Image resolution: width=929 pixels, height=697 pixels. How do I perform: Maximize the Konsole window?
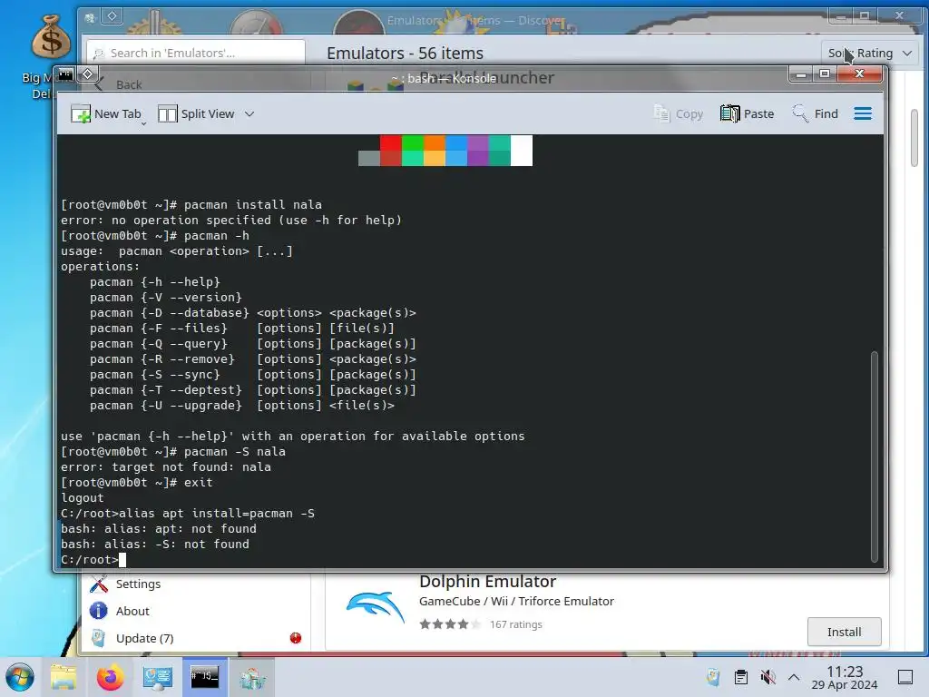click(824, 74)
